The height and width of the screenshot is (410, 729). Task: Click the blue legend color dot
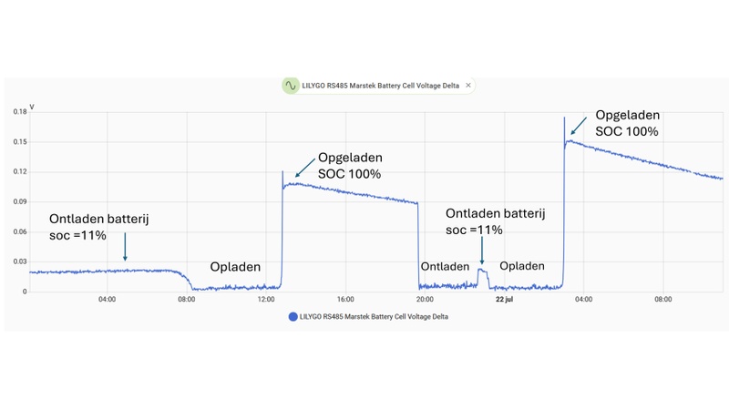[293, 317]
